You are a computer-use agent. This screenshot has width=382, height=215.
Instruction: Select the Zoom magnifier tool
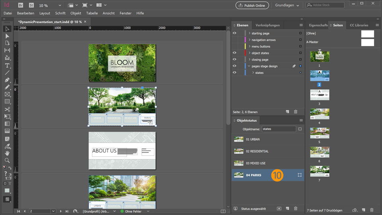[x=7, y=160]
